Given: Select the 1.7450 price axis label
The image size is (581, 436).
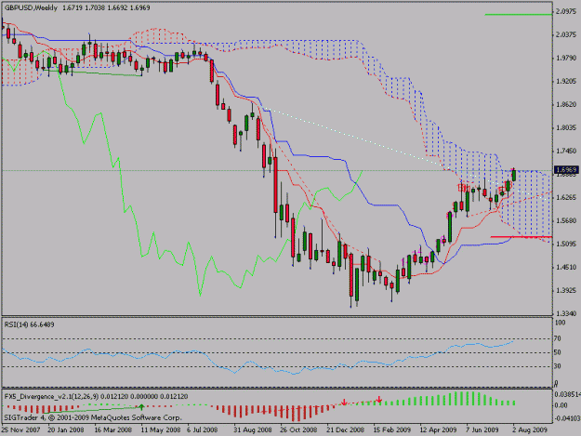Looking at the screenshot, I should click(566, 152).
